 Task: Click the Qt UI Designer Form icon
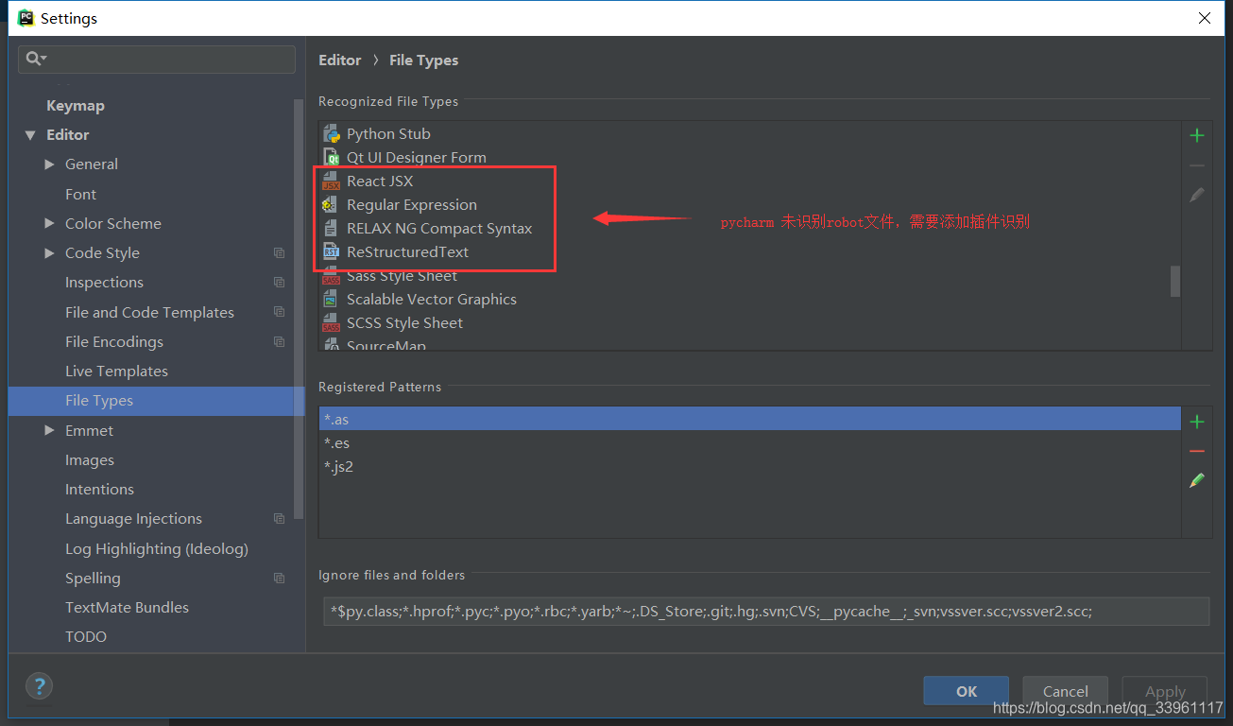331,157
